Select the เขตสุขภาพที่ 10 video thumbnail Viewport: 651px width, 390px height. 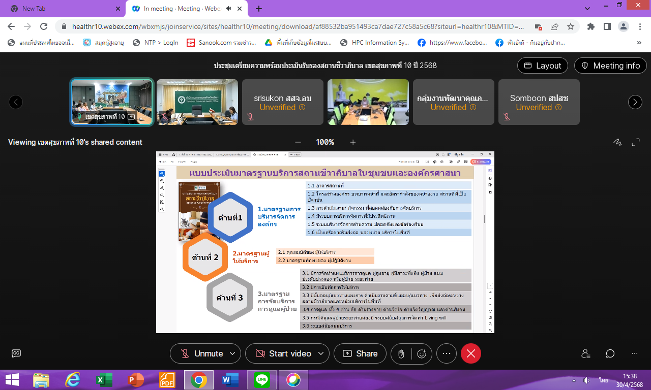point(112,102)
